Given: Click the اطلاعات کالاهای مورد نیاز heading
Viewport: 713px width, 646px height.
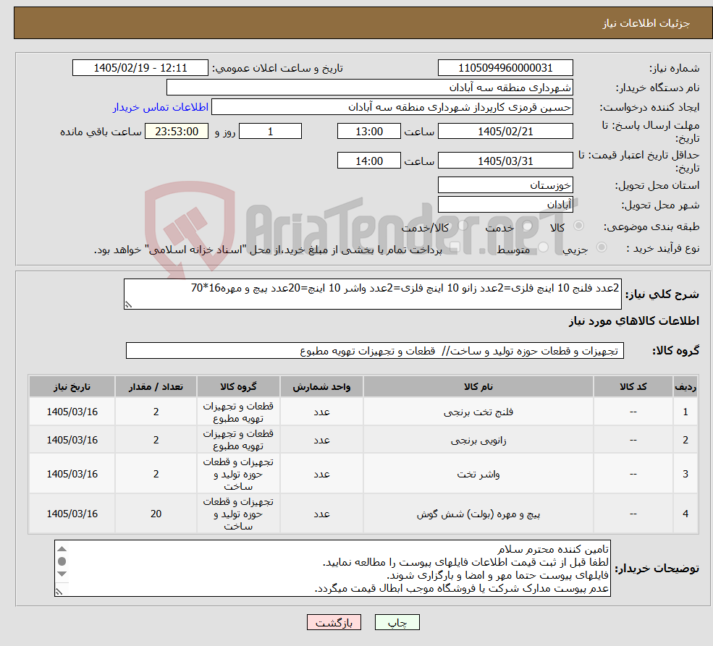Looking at the screenshot, I should (634, 321).
